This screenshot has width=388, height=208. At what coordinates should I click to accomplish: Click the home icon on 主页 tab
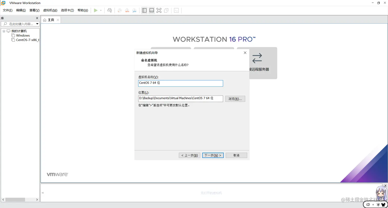click(x=45, y=20)
